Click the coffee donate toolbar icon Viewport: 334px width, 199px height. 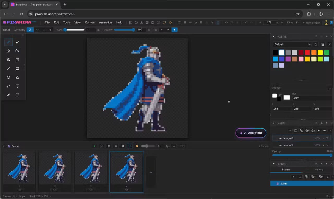tap(170, 23)
